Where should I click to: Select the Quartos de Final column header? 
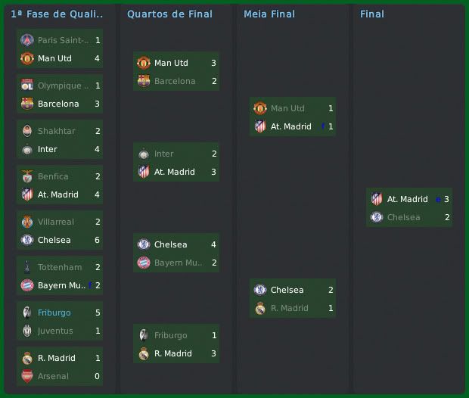click(x=169, y=14)
